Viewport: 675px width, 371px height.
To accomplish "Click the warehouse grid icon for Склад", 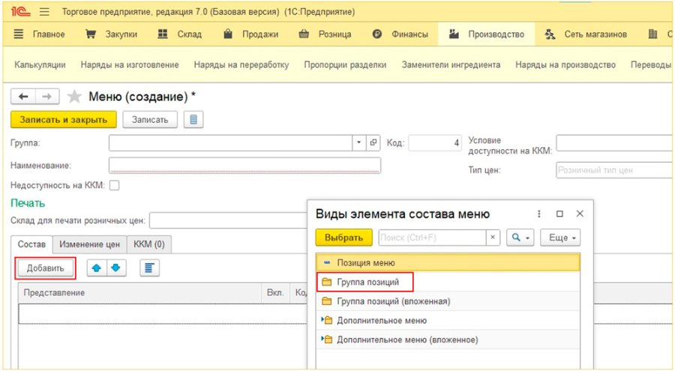I will 163,34.
